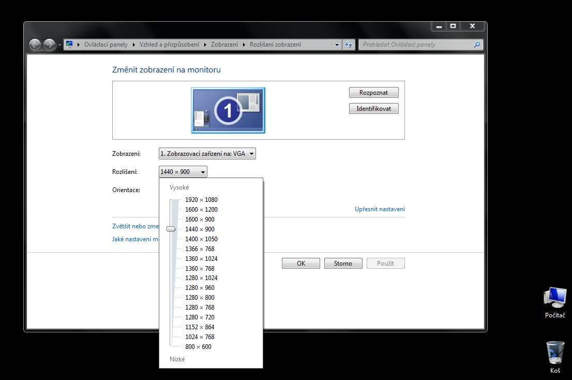Click the Back navigation arrow
The width and height of the screenshot is (572, 380).
(35, 45)
